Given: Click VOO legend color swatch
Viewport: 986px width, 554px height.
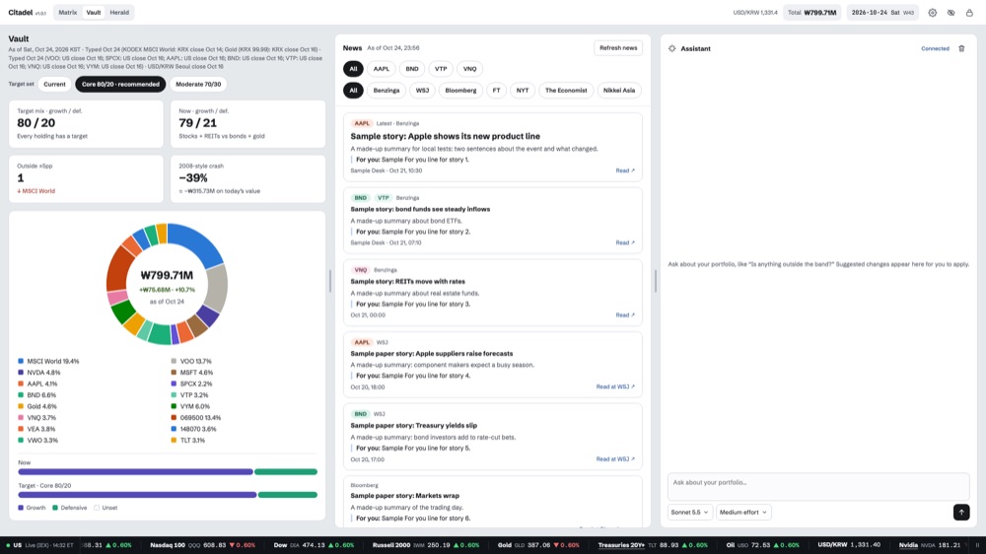Looking at the screenshot, I should coord(174,361).
